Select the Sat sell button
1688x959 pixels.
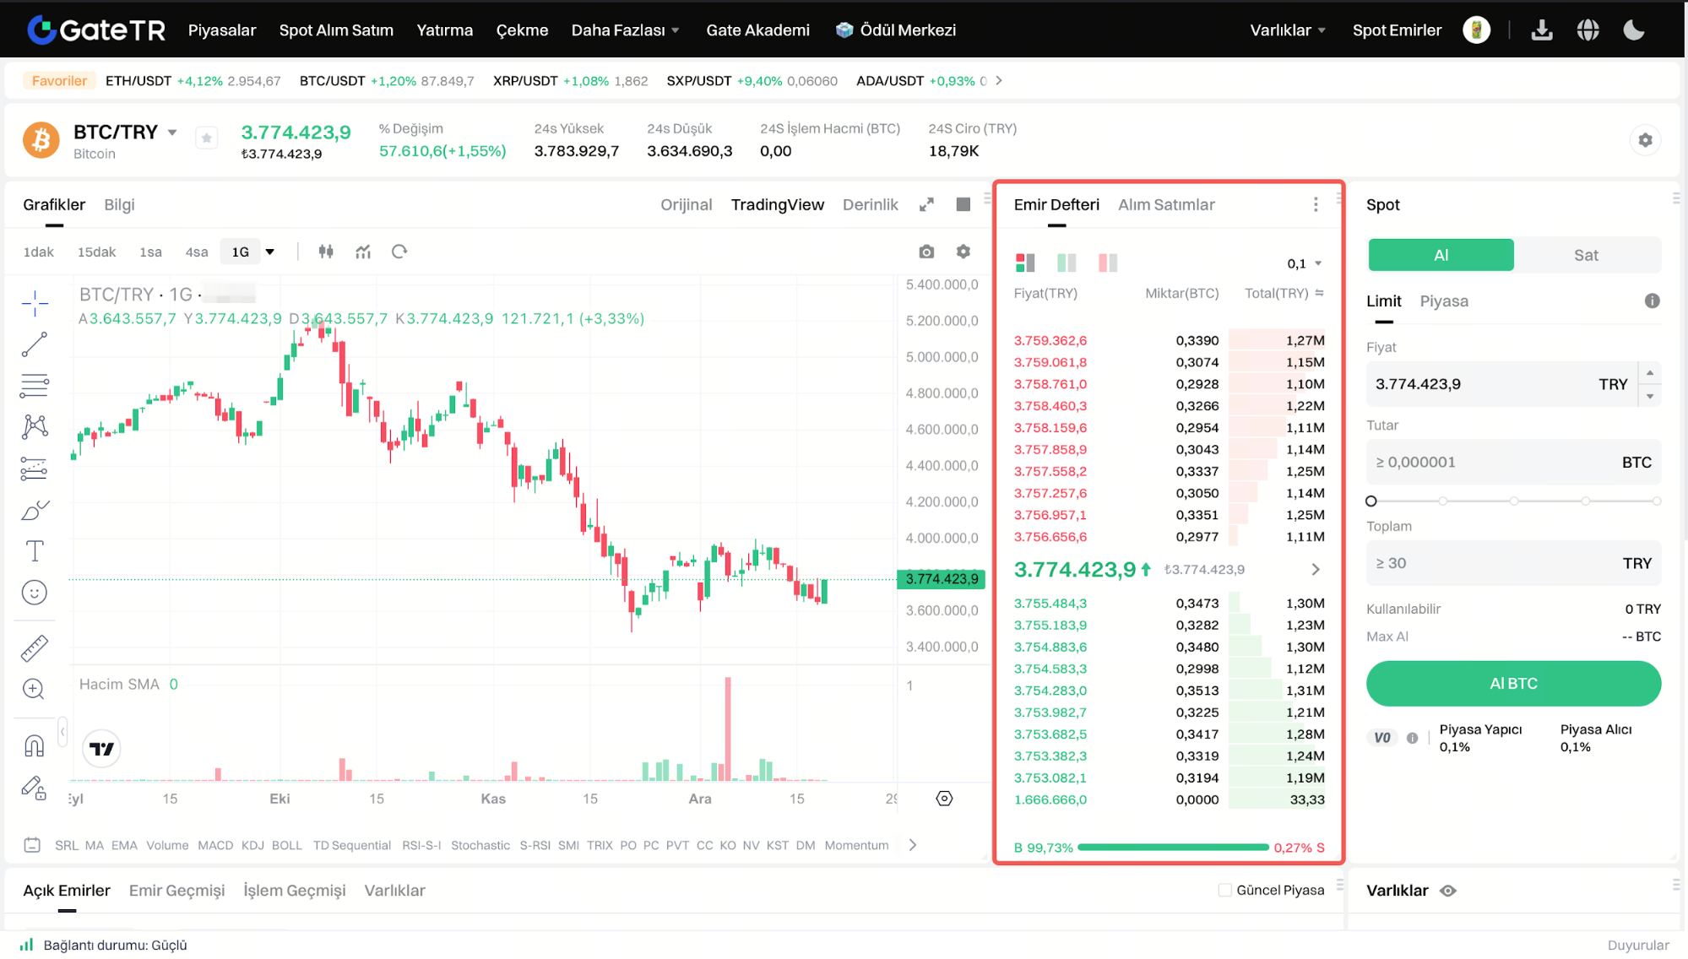coord(1586,255)
